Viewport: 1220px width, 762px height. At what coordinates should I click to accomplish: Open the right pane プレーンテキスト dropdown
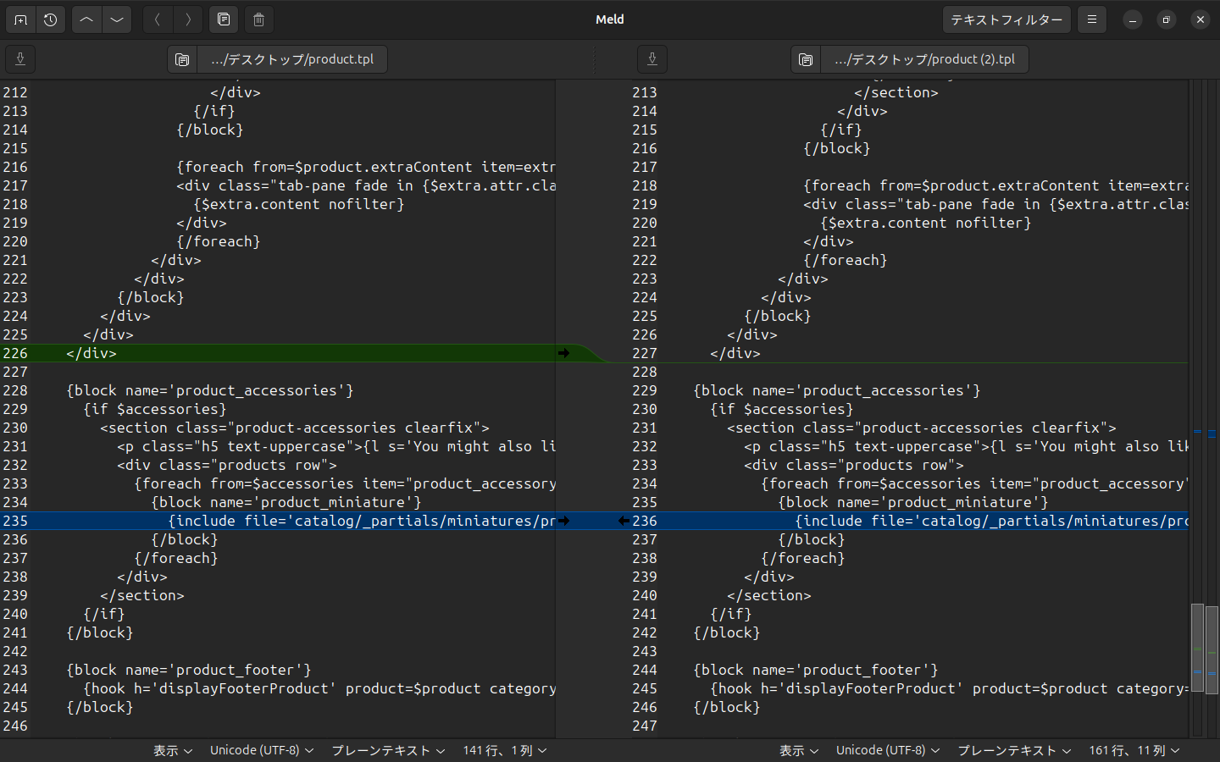[1014, 751]
